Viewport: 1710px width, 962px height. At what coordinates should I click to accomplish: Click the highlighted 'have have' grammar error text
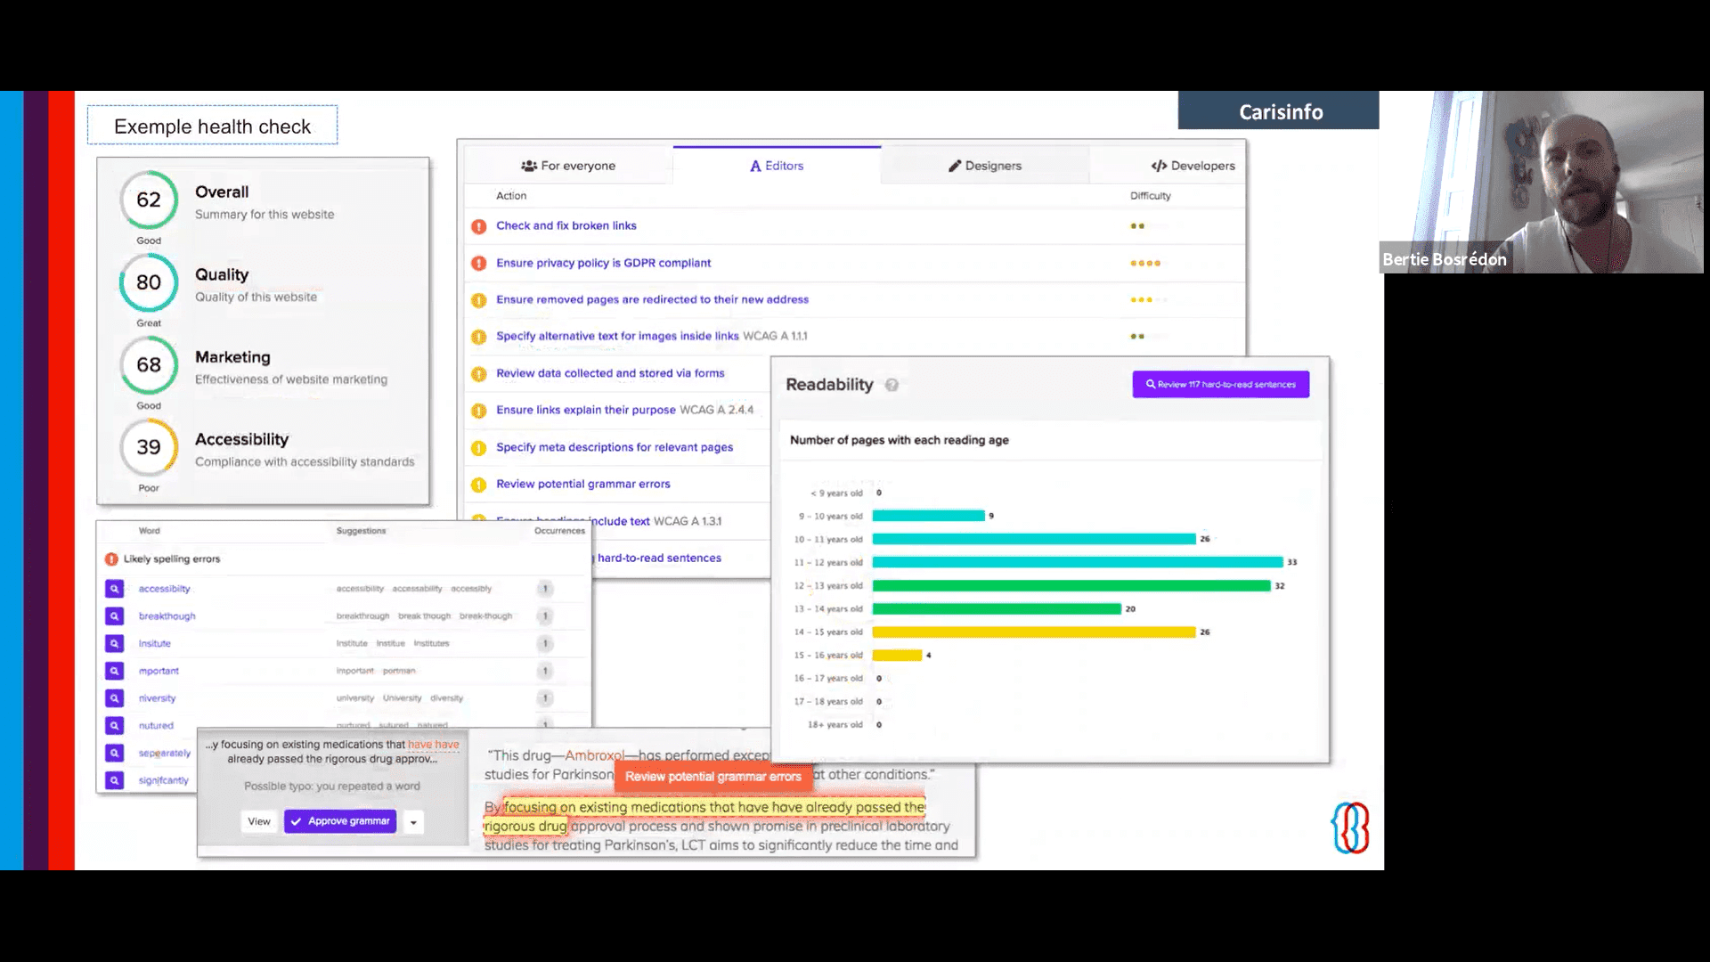434,745
